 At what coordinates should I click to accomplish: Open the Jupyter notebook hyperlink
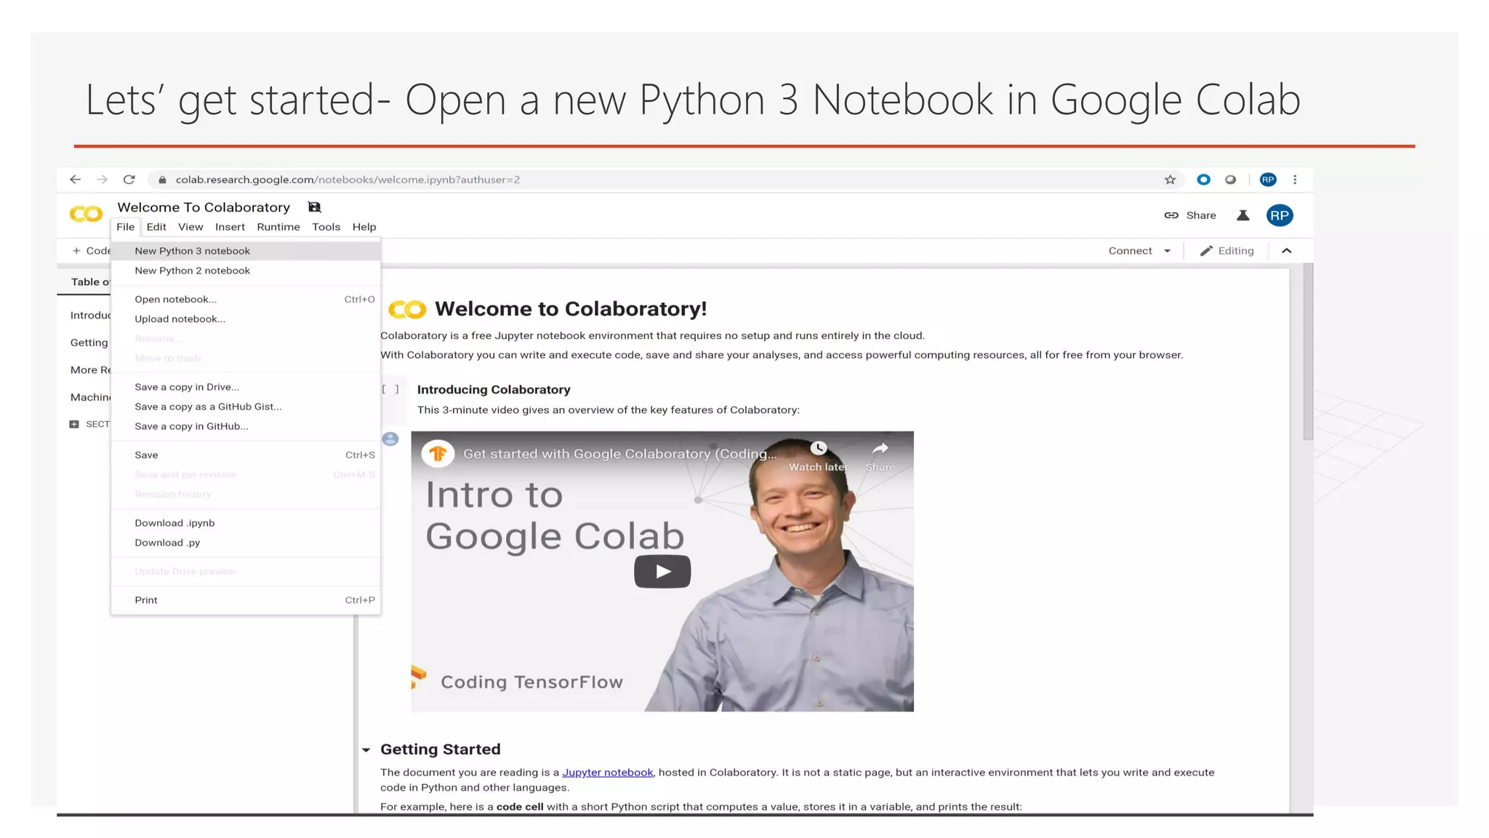click(x=608, y=773)
